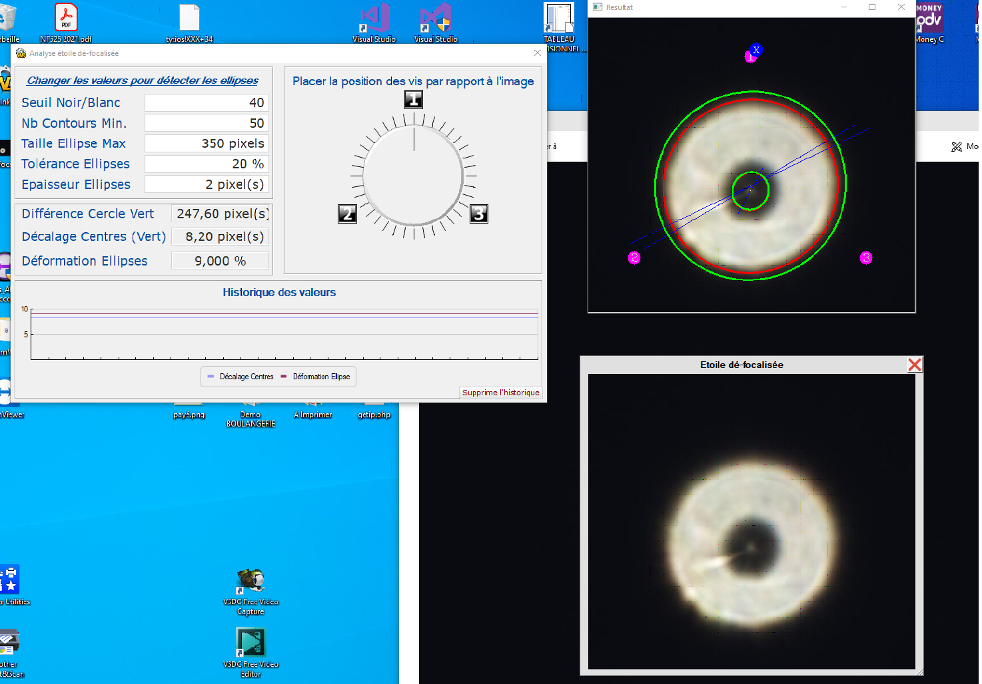Edit the Seuil Noir/Blanc value field
The width and height of the screenshot is (982, 684).
[x=207, y=102]
